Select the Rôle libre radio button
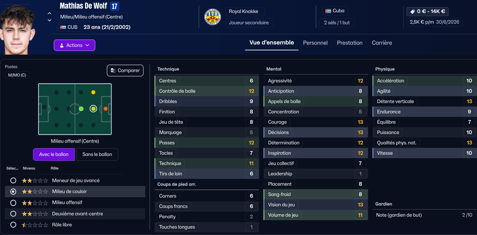This screenshot has width=477, height=235. coord(13,225)
